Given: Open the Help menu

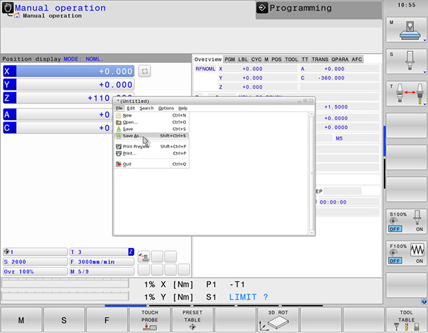Looking at the screenshot, I should [x=183, y=109].
